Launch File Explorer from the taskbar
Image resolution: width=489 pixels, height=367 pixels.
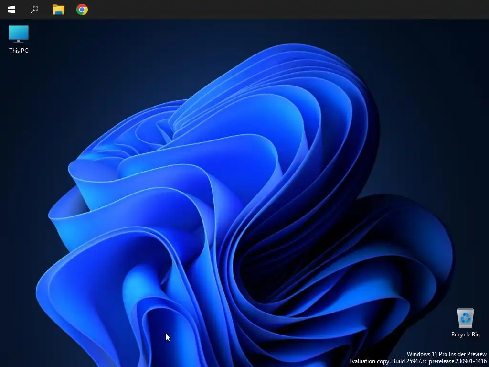tap(59, 10)
